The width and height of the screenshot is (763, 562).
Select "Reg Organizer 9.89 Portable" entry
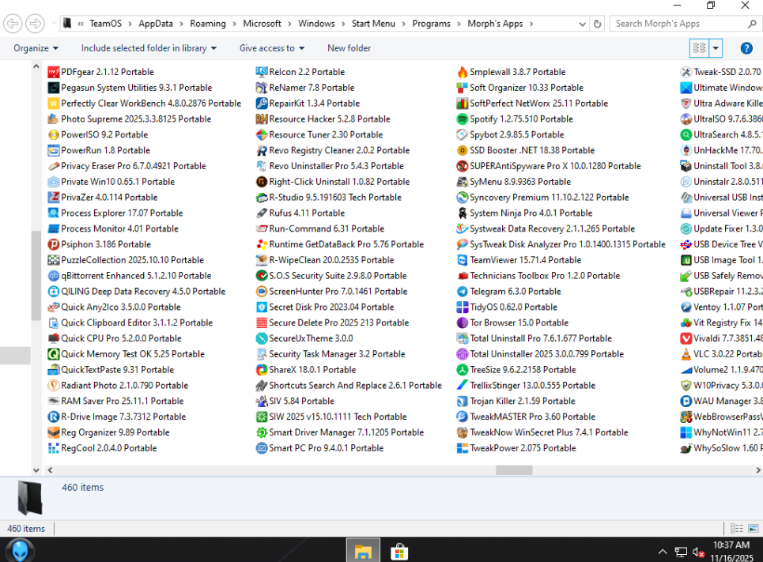click(108, 432)
